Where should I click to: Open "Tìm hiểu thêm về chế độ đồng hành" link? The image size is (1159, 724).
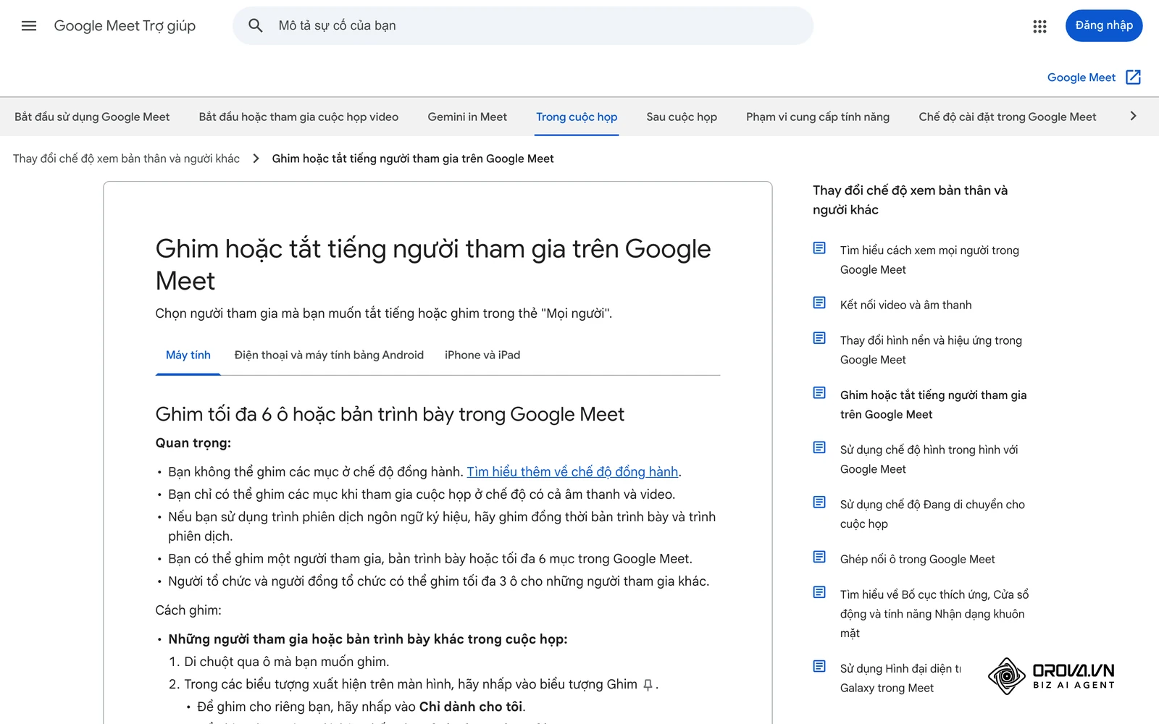[572, 472]
